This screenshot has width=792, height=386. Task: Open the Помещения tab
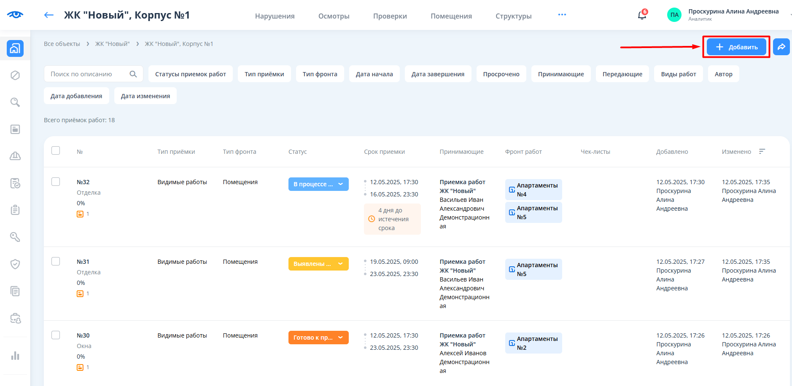[451, 16]
